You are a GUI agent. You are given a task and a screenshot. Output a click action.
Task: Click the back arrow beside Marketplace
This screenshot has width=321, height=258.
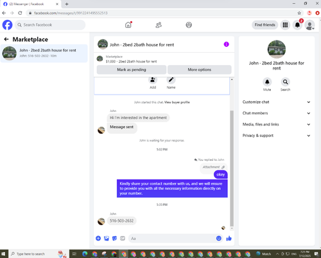pyautogui.click(x=6, y=39)
